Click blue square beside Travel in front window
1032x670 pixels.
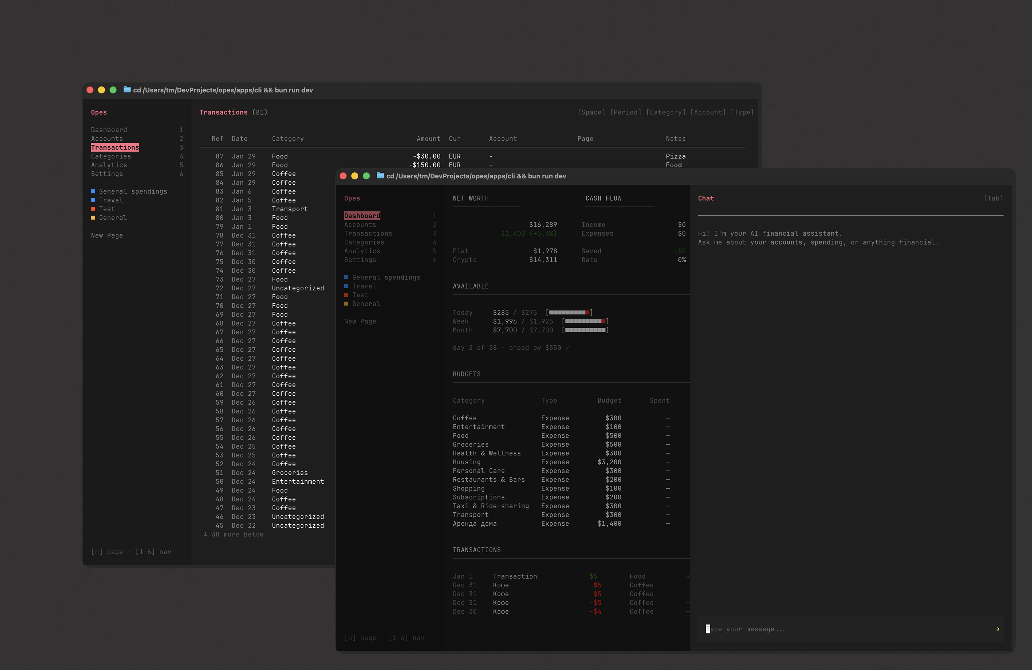coord(346,286)
